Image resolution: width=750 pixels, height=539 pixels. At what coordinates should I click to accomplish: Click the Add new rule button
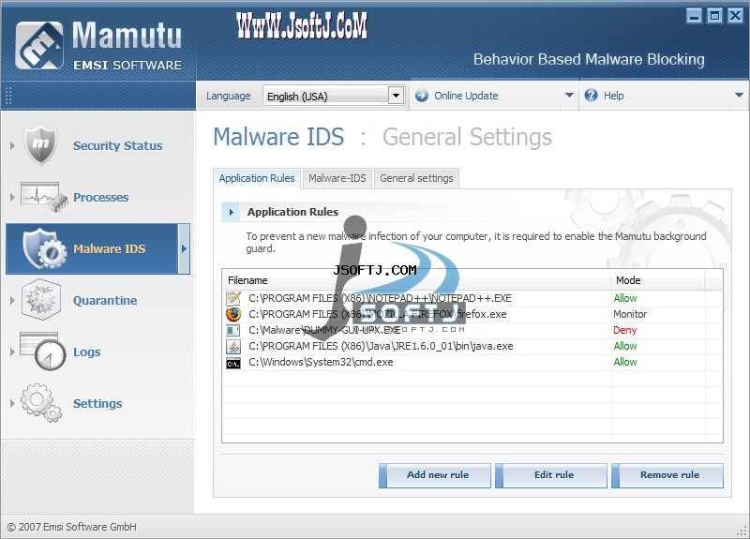coord(435,475)
